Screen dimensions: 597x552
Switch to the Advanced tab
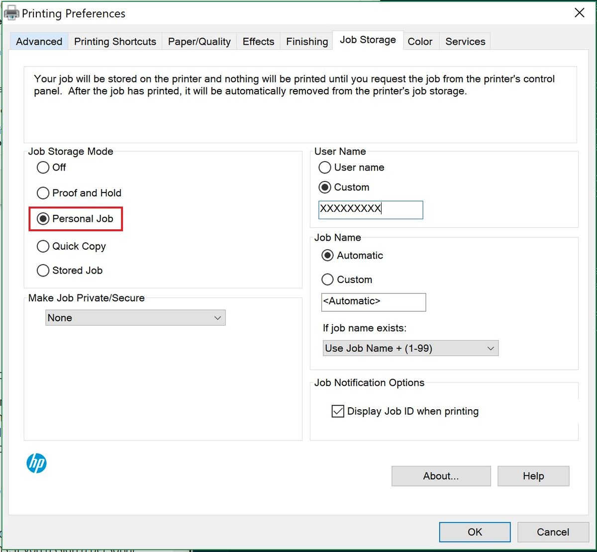click(x=39, y=41)
